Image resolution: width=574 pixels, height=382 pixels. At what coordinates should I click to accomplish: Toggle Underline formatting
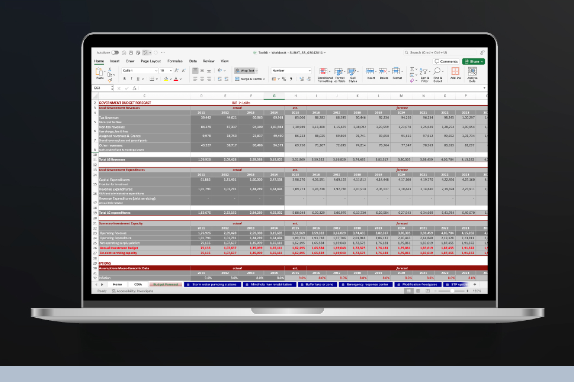pos(138,79)
